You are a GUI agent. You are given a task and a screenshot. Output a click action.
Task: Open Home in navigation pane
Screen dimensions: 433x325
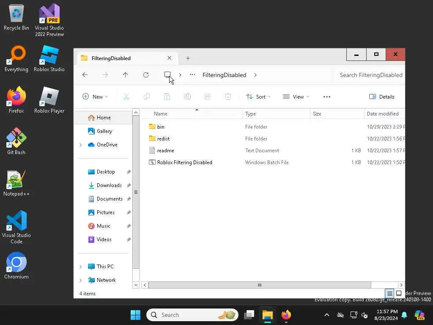(104, 118)
